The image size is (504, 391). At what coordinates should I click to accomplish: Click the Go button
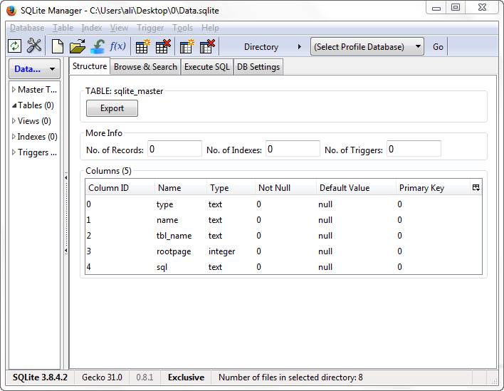click(438, 46)
